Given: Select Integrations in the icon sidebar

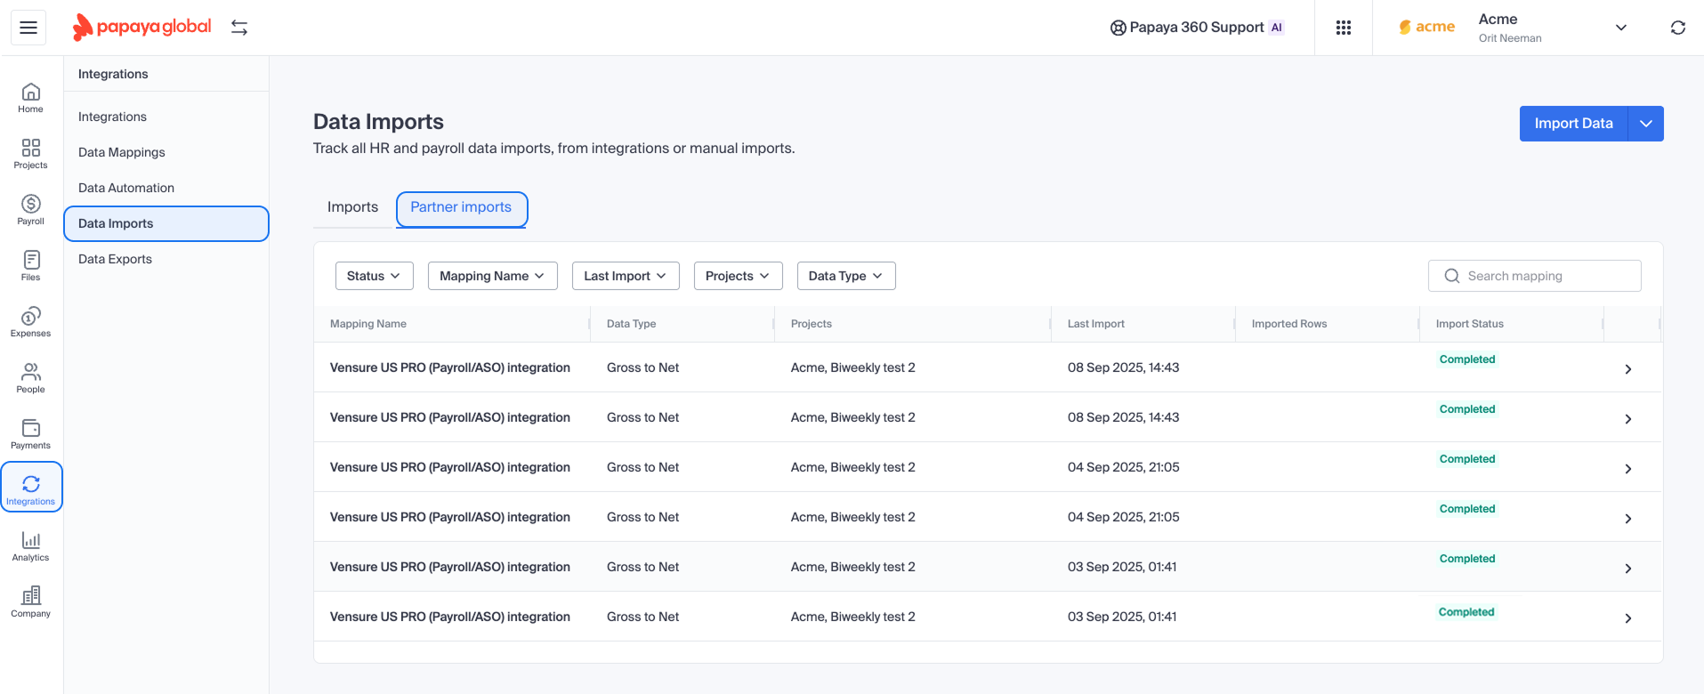Looking at the screenshot, I should pyautogui.click(x=31, y=487).
